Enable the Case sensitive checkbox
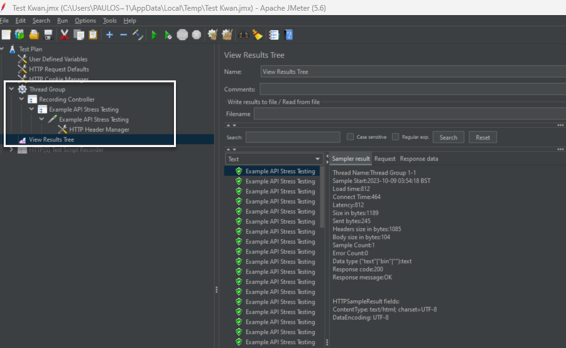The height and width of the screenshot is (348, 566). click(351, 137)
